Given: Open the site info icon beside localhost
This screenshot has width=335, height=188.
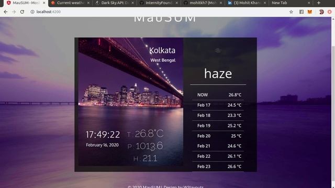Looking at the screenshot, I should coord(32,11).
